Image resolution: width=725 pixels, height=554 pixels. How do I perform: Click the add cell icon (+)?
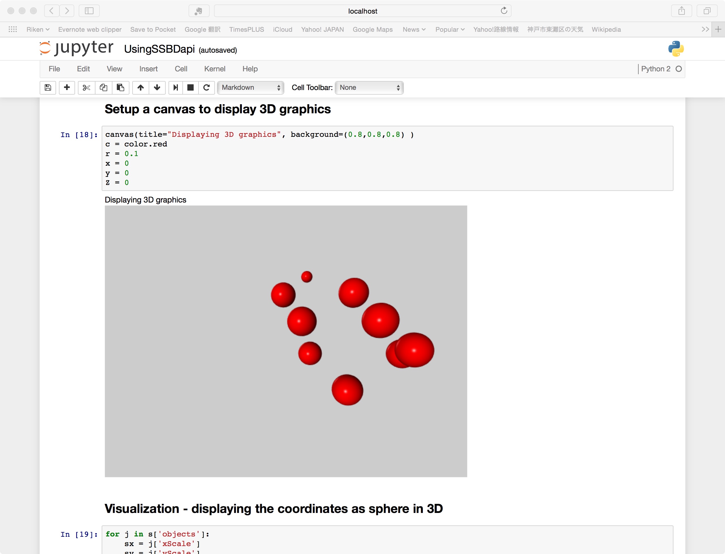point(66,87)
